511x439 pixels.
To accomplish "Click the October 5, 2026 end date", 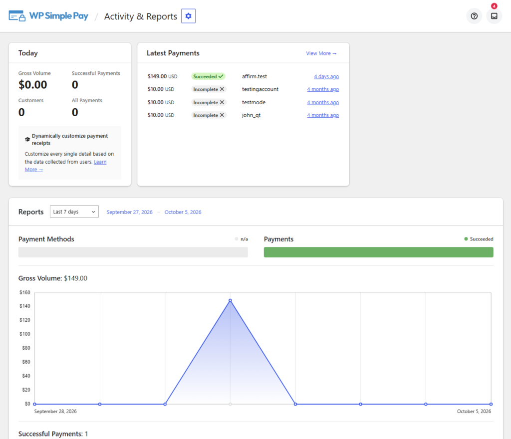I will pos(183,212).
